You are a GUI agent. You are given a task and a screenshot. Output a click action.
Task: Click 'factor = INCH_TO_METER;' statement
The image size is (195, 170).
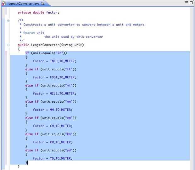pos(54,61)
